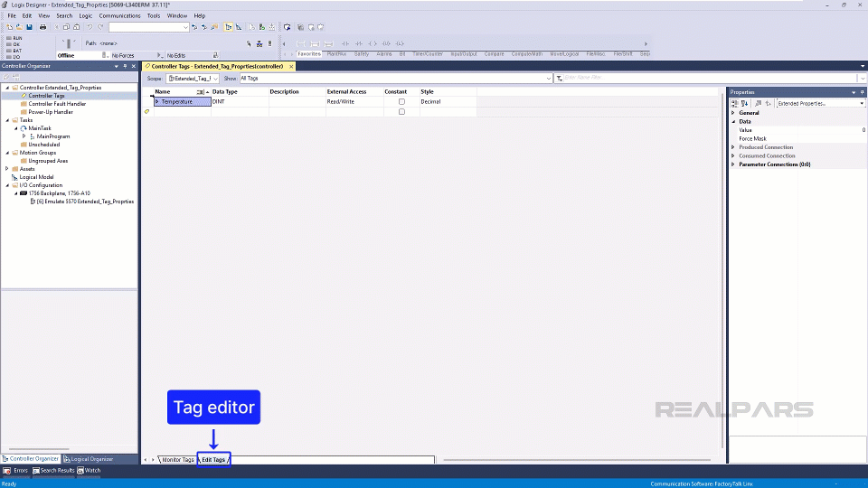Screen dimensions: 868x488
Task: Open the No Forces dropdown
Action: 159,55
